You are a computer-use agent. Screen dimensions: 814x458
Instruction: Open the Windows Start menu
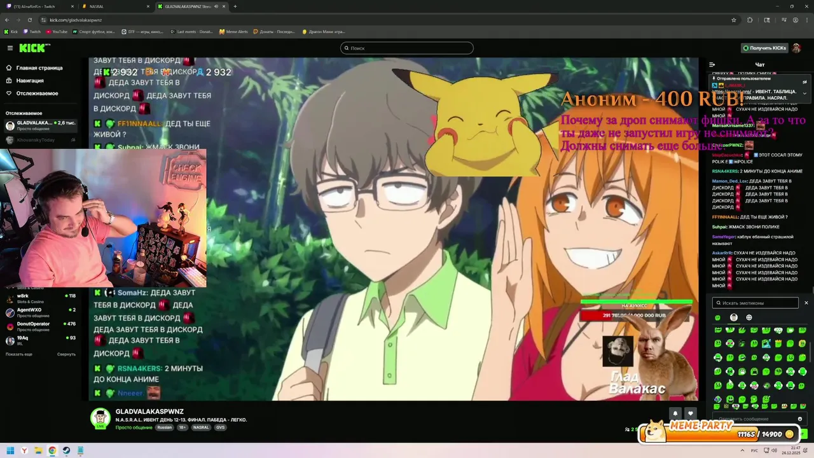(x=10, y=450)
